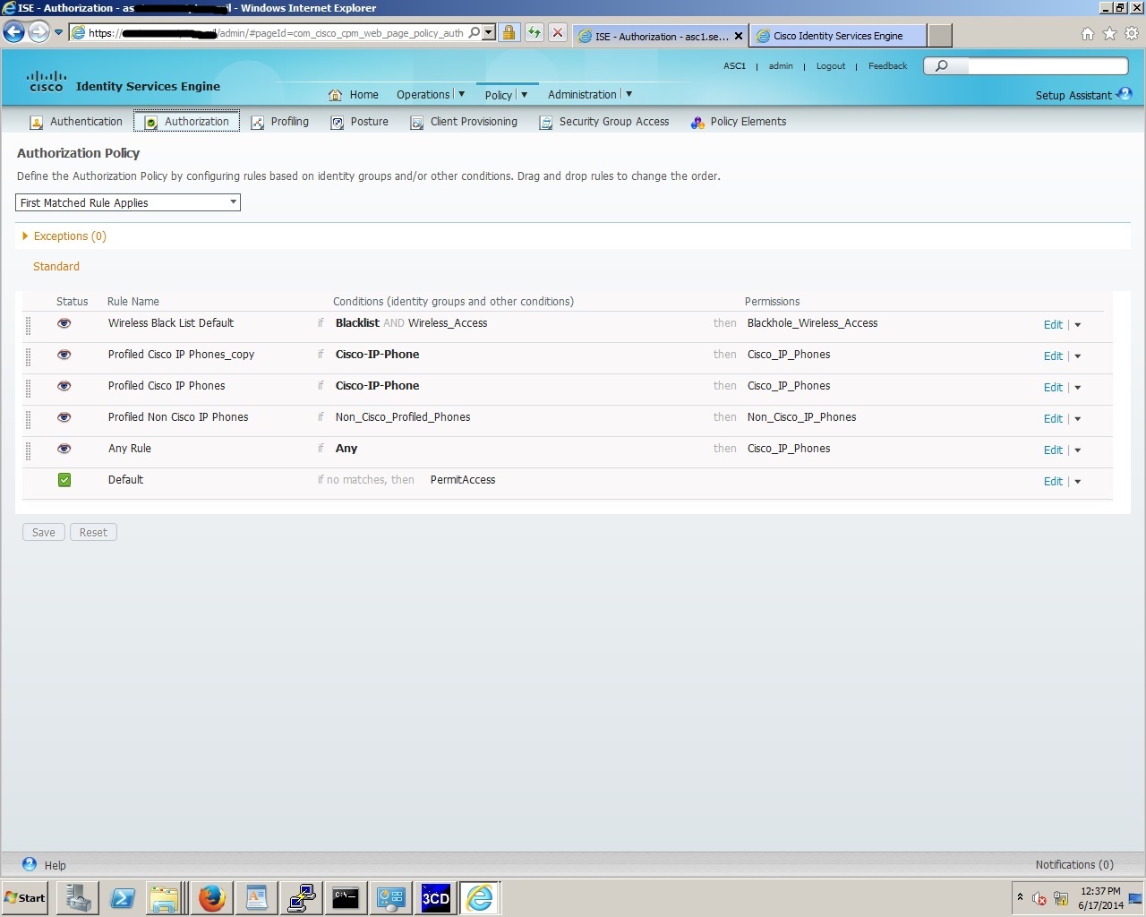Image resolution: width=1146 pixels, height=917 pixels.
Task: Click the drag handle of Any Rule row
Action: pyautogui.click(x=28, y=450)
